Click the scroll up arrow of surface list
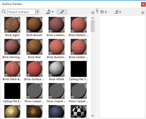Viewport: 146px width, 119px height. [92, 18]
